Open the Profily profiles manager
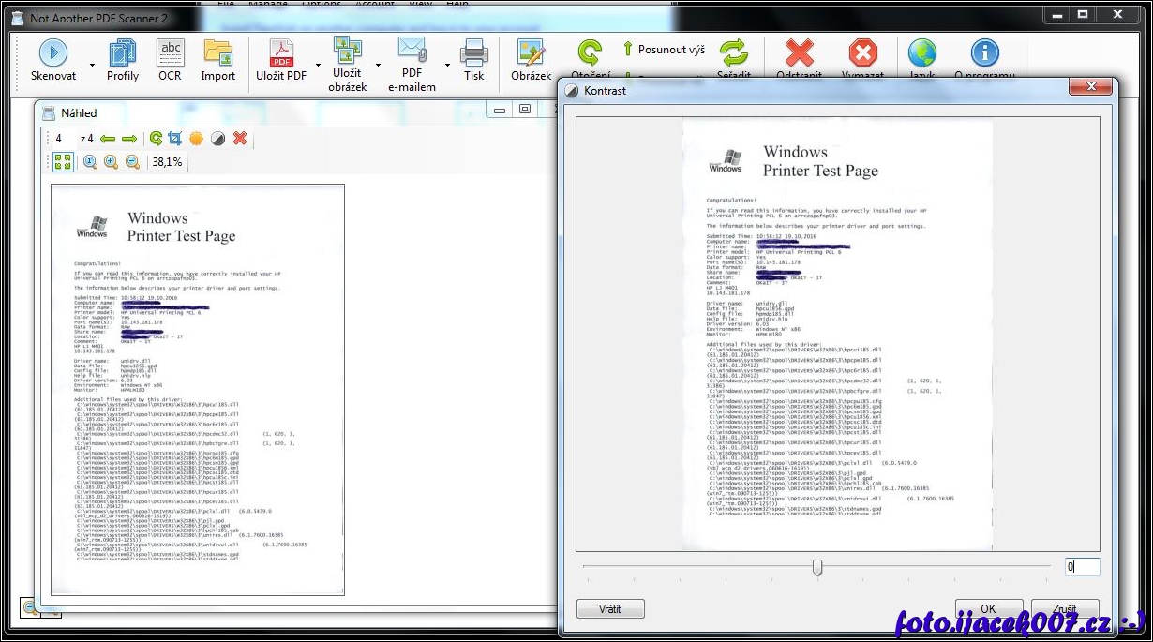Viewport: 1153px width, 642px height. point(122,60)
